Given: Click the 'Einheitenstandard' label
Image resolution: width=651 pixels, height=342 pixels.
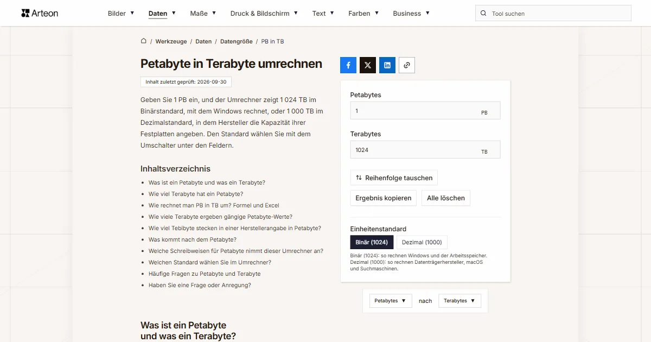Looking at the screenshot, I should [378, 229].
